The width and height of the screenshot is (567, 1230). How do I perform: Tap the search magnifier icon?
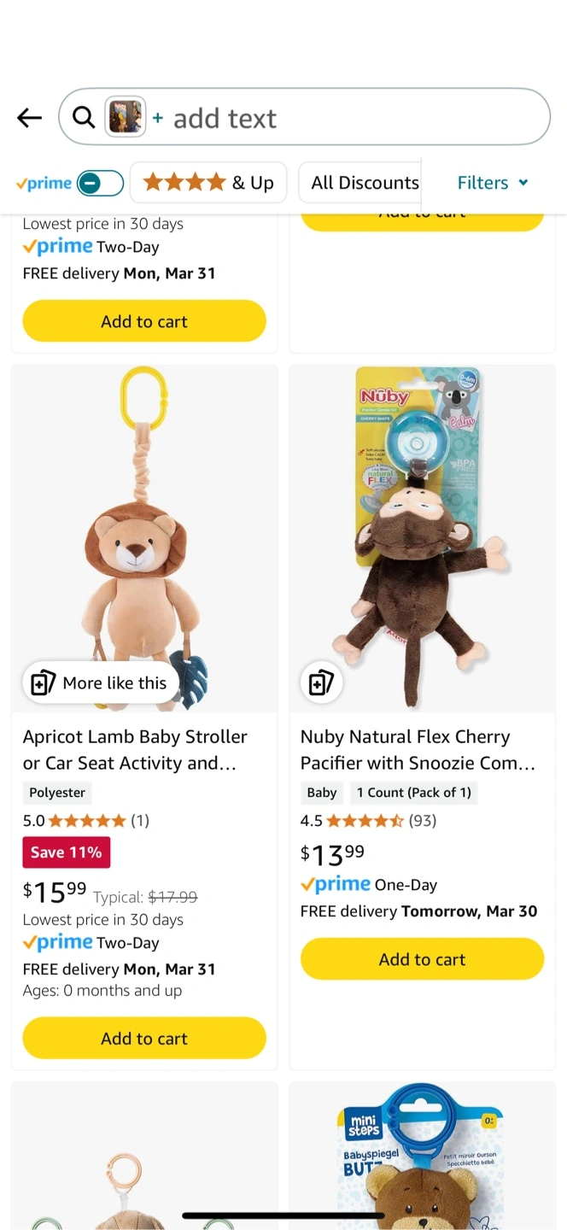[x=84, y=118]
